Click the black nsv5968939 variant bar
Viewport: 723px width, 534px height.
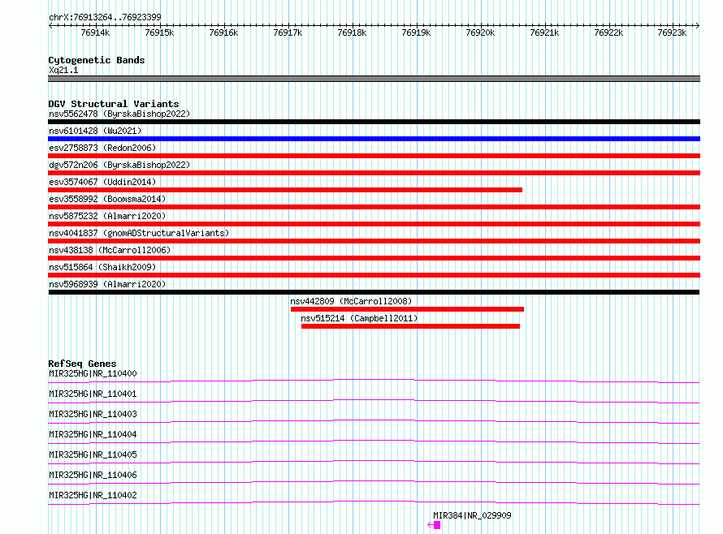374,292
